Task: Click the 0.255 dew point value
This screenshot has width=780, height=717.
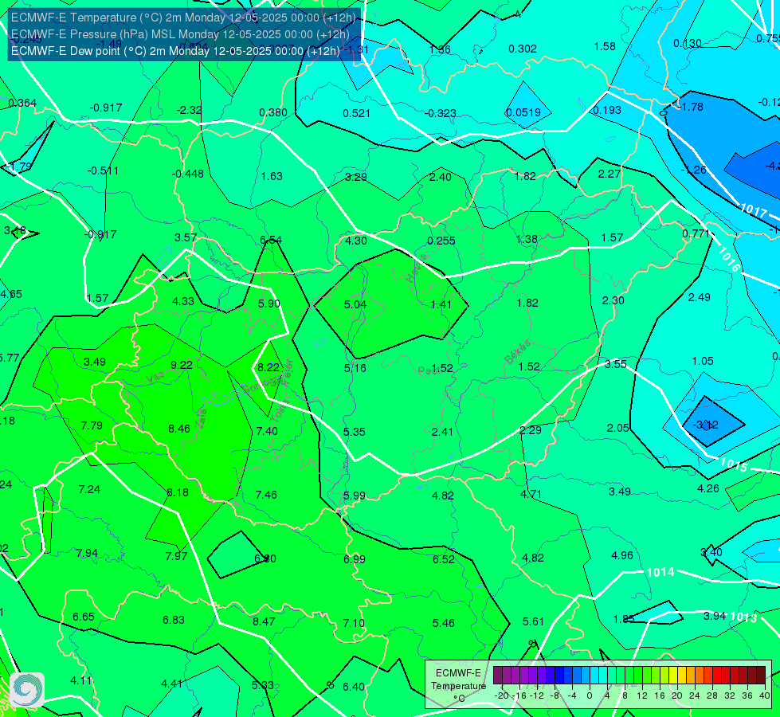Action: (441, 241)
